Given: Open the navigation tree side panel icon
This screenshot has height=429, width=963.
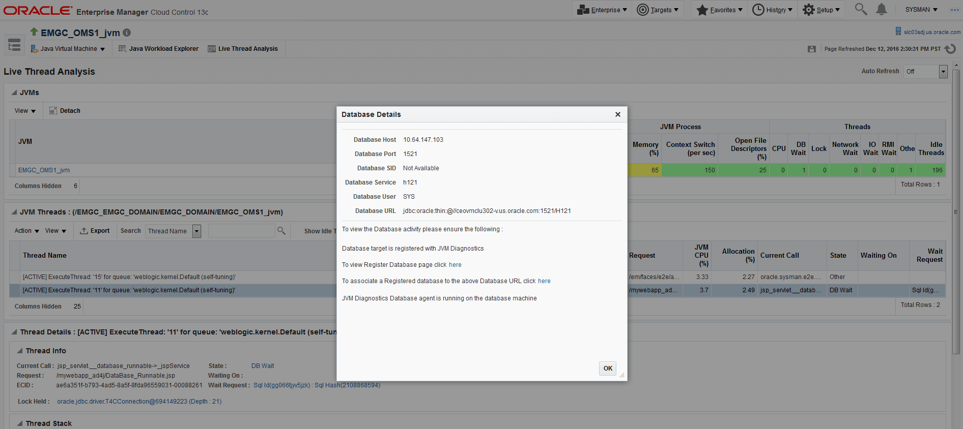Looking at the screenshot, I should coord(14,45).
